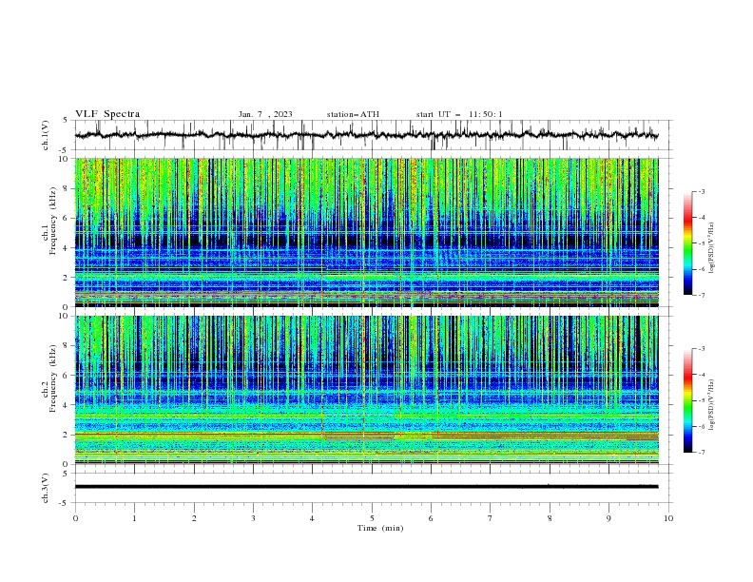Click inside the ch.1 spectrogram panel
Screen dimensions: 753x582
[366, 232]
